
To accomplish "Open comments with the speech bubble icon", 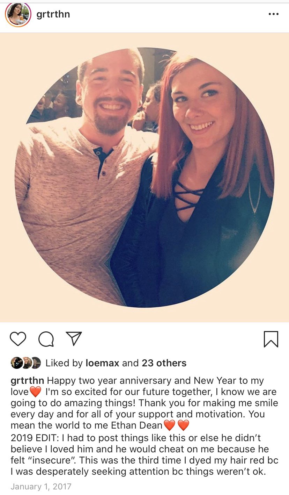I will tap(46, 339).
